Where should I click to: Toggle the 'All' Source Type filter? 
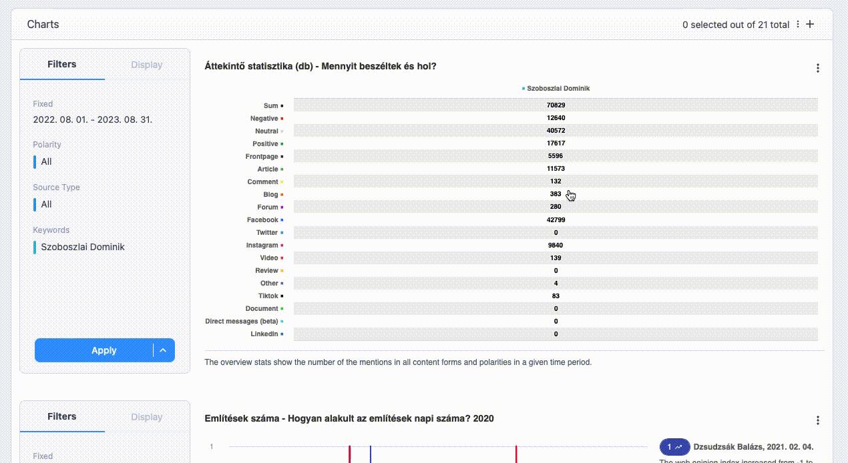[x=45, y=204]
